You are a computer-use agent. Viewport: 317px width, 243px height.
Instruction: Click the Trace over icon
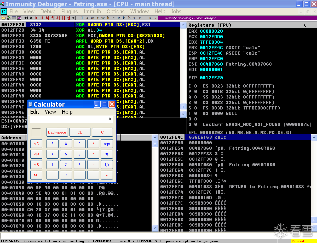(63, 18)
